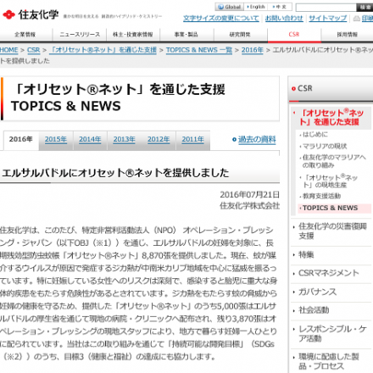373x373 pixels.
Task: Switch to the Chinese 中文 site
Action: point(280,7)
